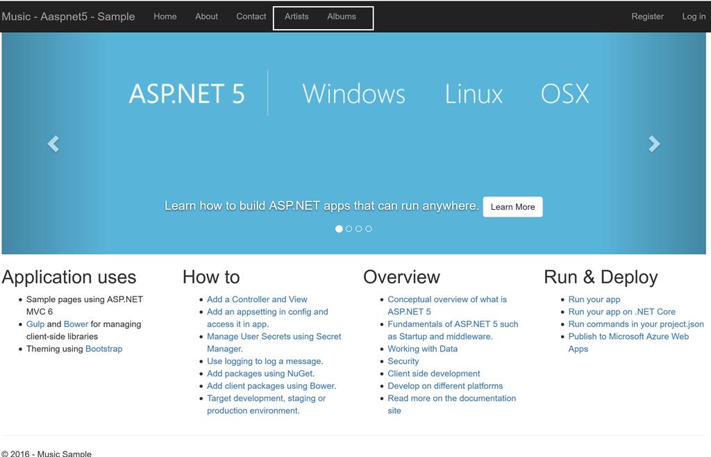This screenshot has width=711, height=457.
Task: Open the Home nav item
Action: (165, 17)
